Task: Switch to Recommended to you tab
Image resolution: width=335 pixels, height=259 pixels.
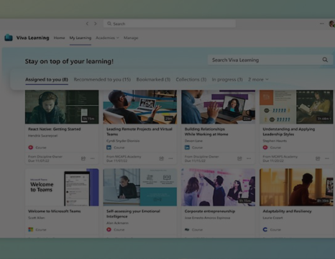Action: coord(102,79)
